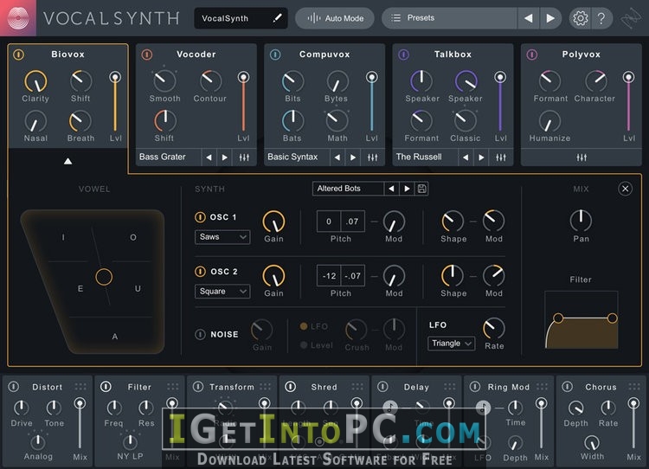The image size is (649, 469).
Task: Open Talkbox advanced mixer sliders icon
Action: [x=501, y=157]
